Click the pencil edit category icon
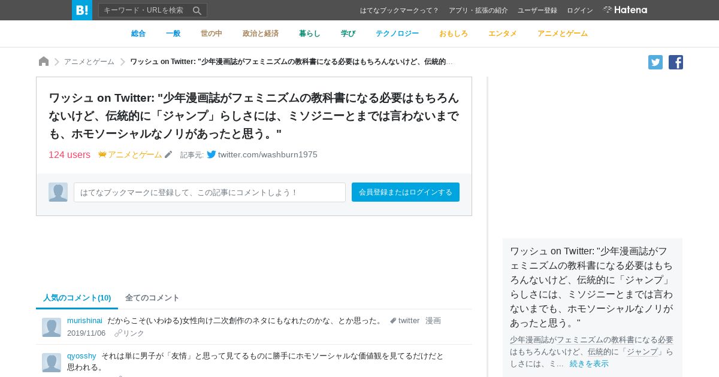 (x=168, y=154)
